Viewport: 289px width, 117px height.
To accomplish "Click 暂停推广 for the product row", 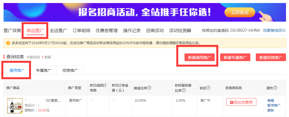I will (x=274, y=105).
